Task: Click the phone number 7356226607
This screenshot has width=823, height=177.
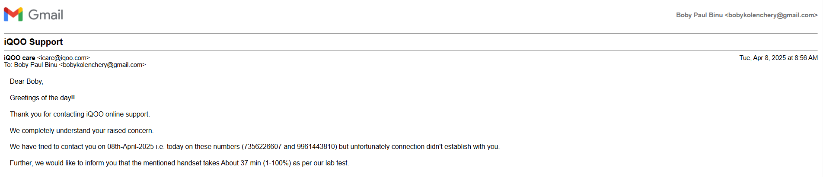Action: pyautogui.click(x=263, y=147)
